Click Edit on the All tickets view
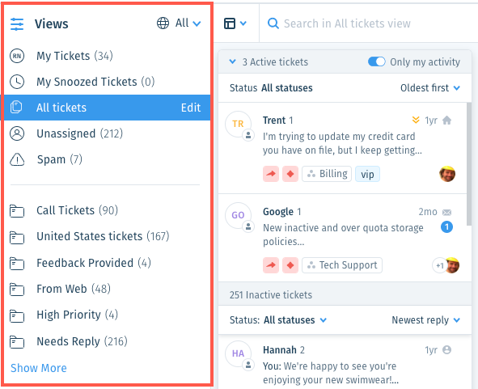478x389 pixels. pos(191,108)
